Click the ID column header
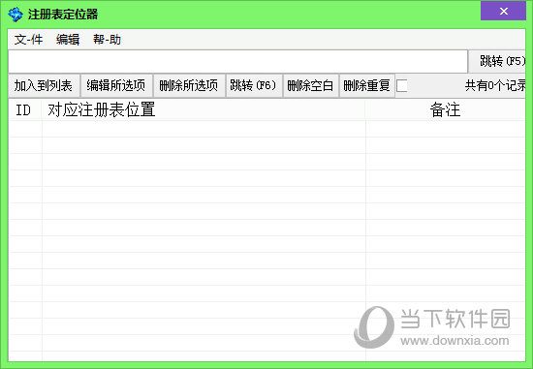The width and height of the screenshot is (533, 369). [x=25, y=110]
